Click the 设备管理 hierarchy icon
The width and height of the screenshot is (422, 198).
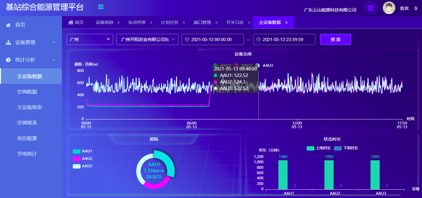tap(8, 42)
